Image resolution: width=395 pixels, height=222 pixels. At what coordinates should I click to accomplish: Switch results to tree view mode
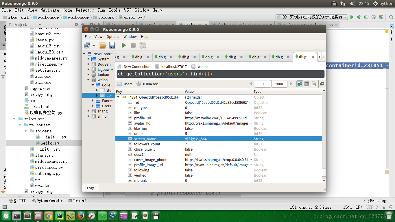[x=300, y=84]
